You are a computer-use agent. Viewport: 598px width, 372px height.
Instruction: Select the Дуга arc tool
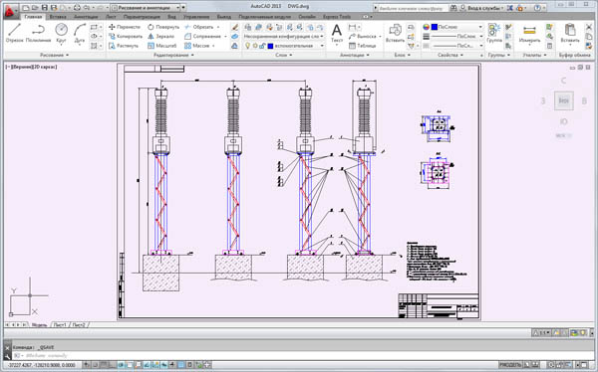pos(80,33)
